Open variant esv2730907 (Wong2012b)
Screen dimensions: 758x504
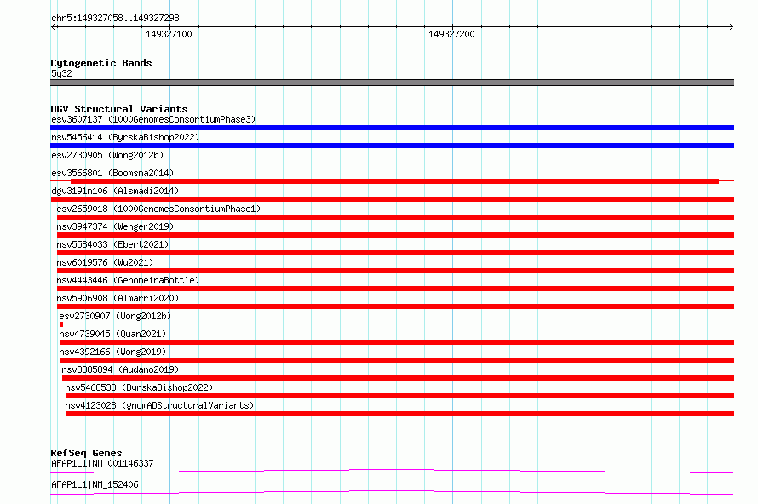coord(115,316)
